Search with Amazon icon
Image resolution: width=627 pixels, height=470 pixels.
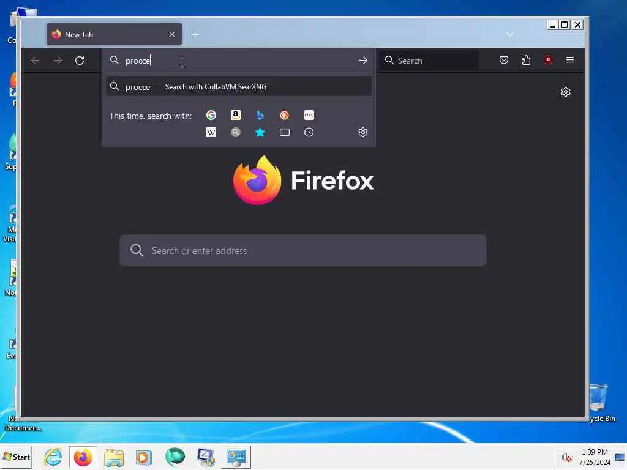[236, 115]
